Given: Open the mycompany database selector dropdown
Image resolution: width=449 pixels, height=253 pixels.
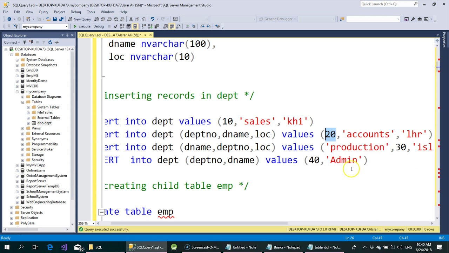Looking at the screenshot, I should [x=66, y=27].
